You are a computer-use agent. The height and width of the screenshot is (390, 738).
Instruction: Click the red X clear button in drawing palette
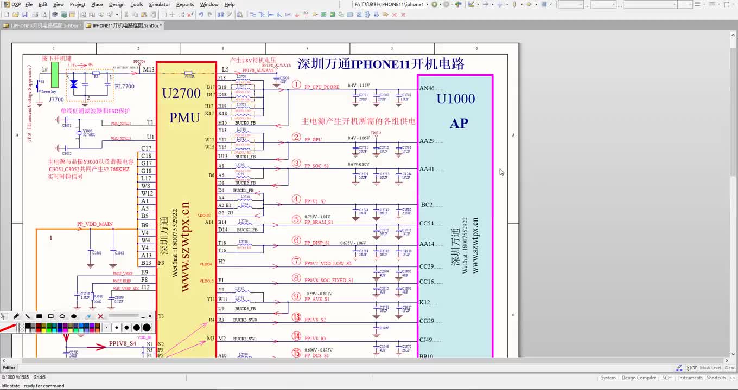point(100,316)
